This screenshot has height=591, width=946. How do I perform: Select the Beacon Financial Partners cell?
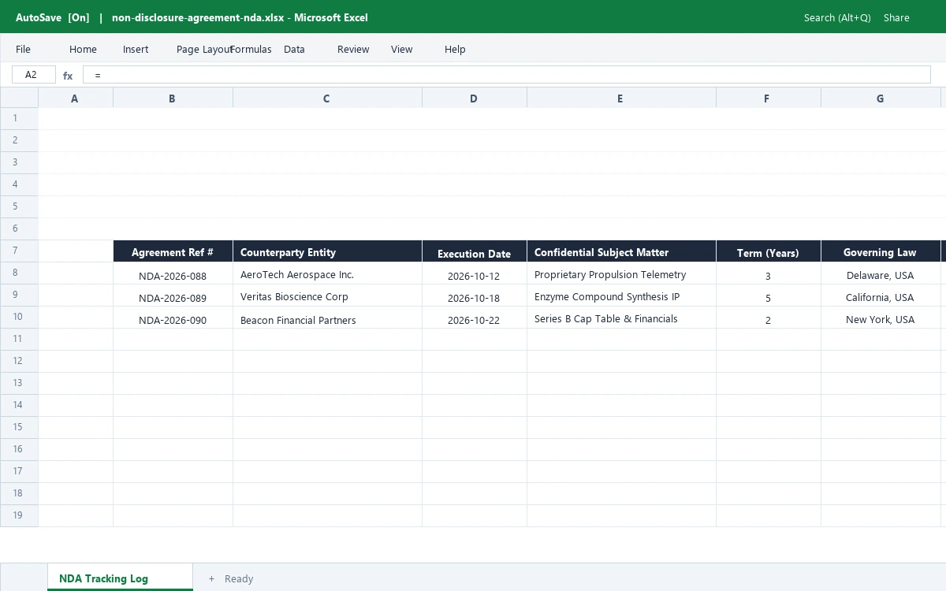327,318
